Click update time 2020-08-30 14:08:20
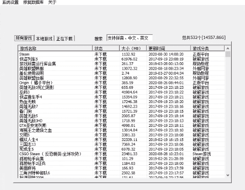This screenshot has height=190, width=245. 166,54
